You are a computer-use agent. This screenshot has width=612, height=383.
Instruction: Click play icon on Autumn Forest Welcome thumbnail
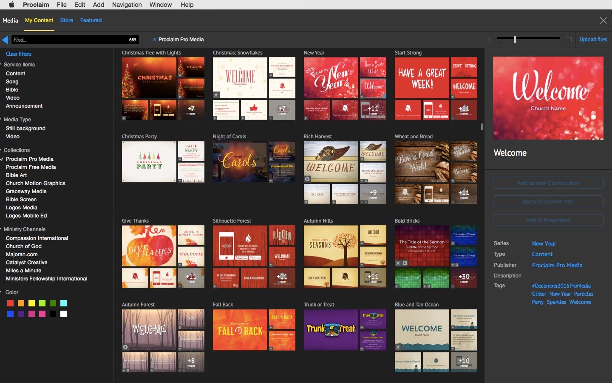(125, 347)
